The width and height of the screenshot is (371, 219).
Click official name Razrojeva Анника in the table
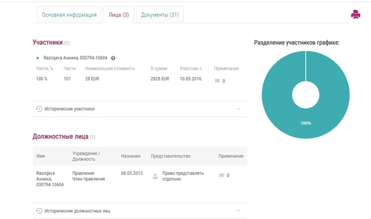[50, 179]
